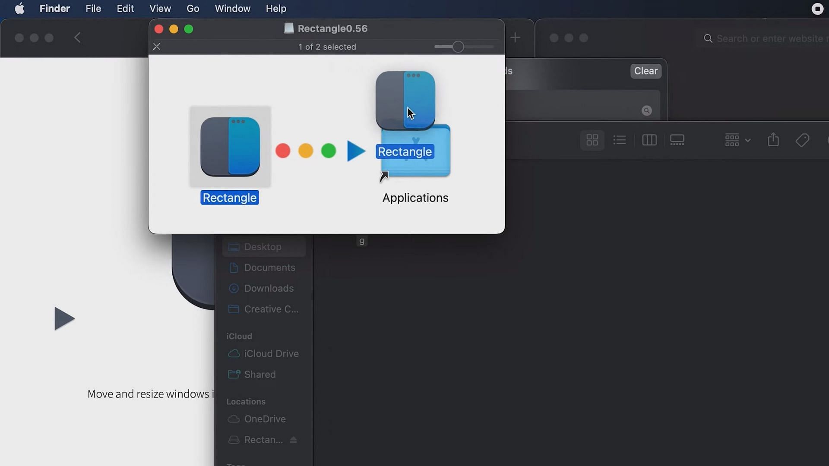Image resolution: width=829 pixels, height=466 pixels.
Task: Click the magnifier icon in browser search field
Action: (x=708, y=38)
